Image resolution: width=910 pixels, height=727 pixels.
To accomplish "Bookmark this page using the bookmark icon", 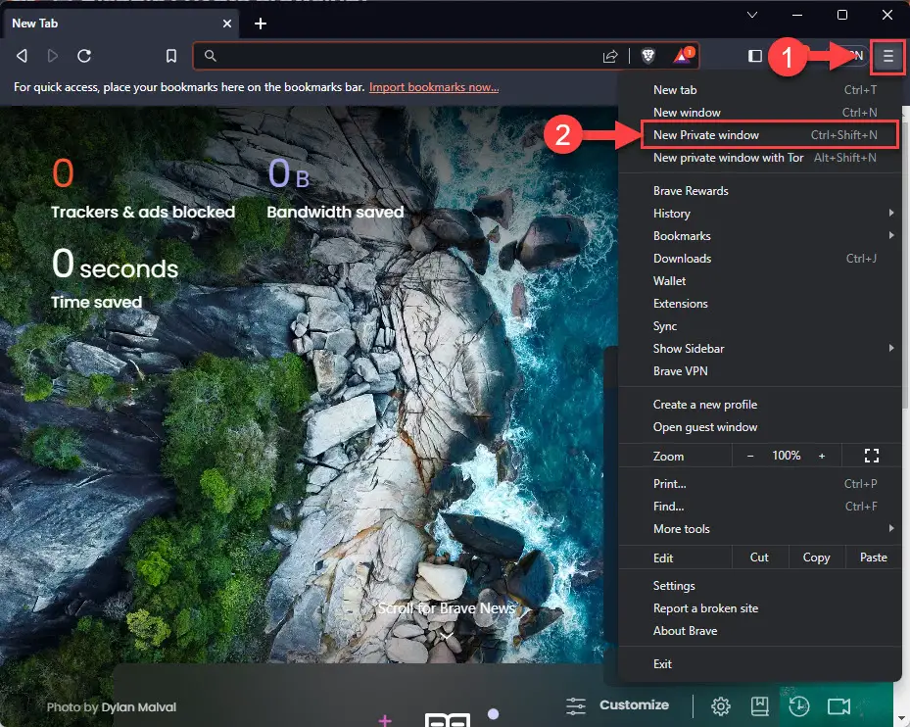I will tap(171, 56).
